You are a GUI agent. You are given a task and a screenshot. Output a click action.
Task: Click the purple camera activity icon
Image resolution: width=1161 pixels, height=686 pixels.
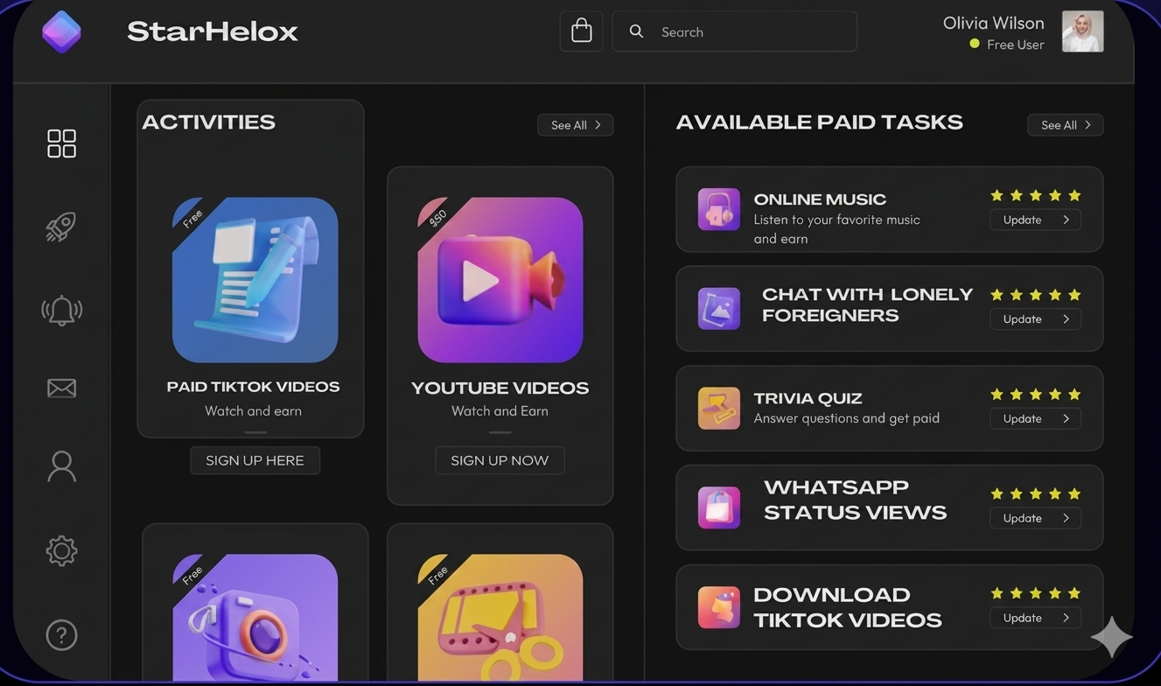click(x=255, y=617)
